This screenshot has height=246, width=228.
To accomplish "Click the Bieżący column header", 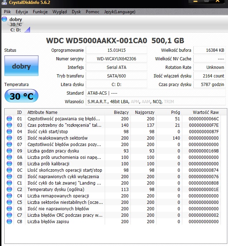I will click(118, 112).
